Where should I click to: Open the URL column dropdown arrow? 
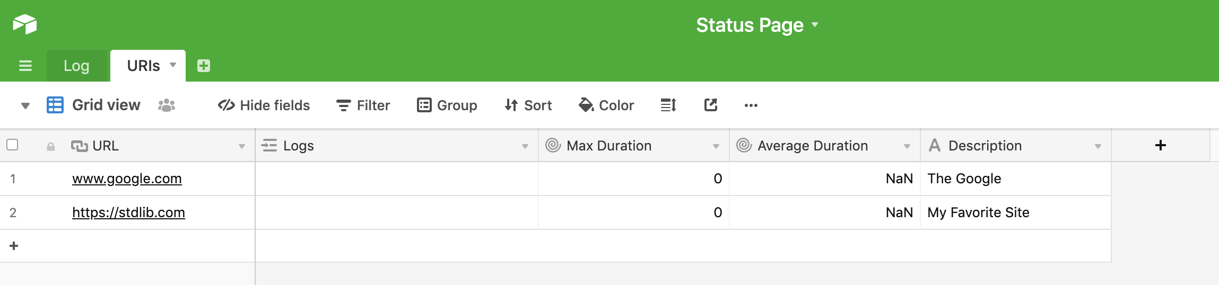(242, 146)
